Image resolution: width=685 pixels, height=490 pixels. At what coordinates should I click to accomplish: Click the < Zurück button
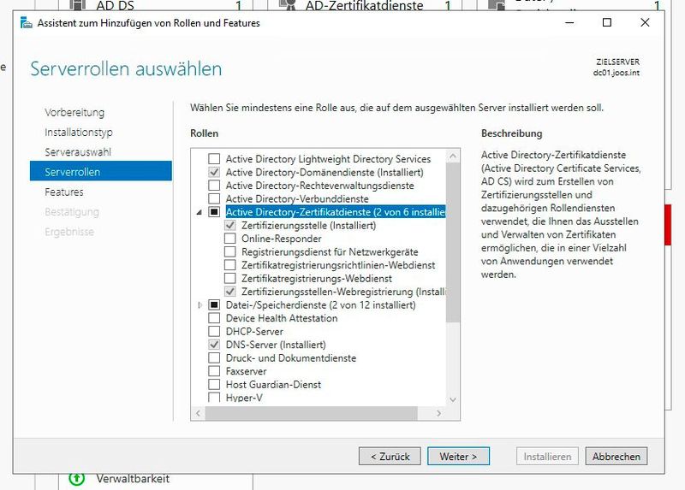[x=390, y=457]
